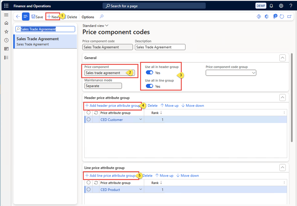Click Rank cell of the CED Product row
Screen dimensions: 297x206
(x=154, y=190)
